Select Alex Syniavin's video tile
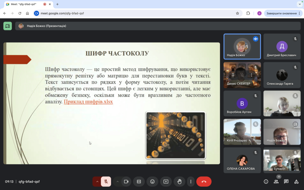This screenshot has width=304, height=190. tap(282, 160)
